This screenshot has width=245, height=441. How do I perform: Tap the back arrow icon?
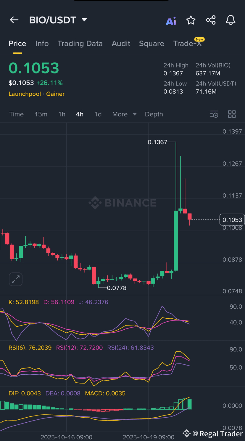point(14,20)
